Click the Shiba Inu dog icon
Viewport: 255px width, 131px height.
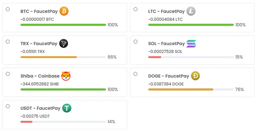[66, 76]
